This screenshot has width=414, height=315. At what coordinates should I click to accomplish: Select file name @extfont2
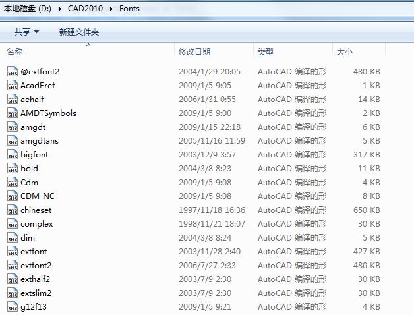(x=40, y=72)
